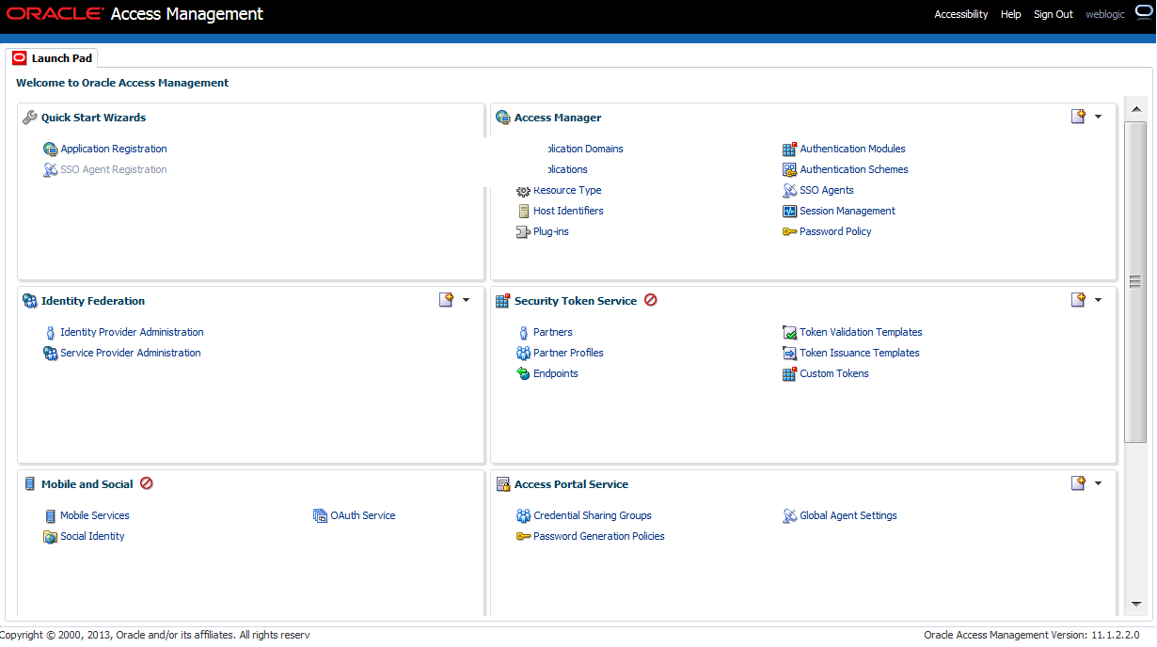1157x647 pixels.
Task: Click the Host Identifiers icon
Action: 524,212
